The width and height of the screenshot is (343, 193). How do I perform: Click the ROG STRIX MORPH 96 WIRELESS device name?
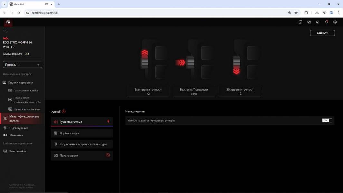click(x=17, y=45)
